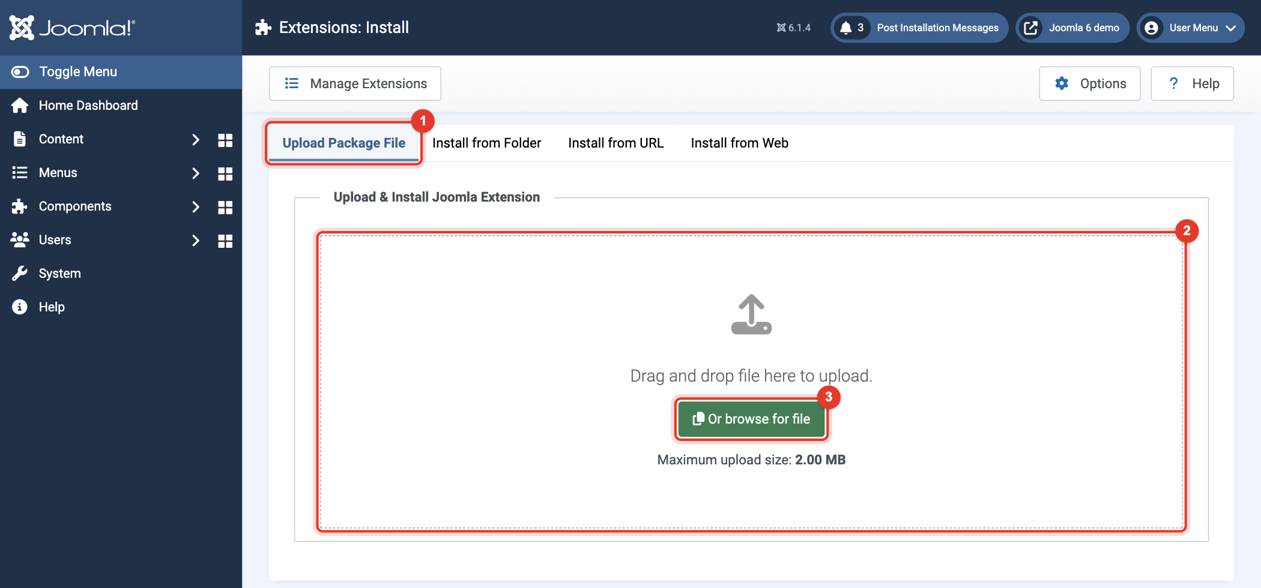Expand the Components submenu chevron

tap(196, 207)
